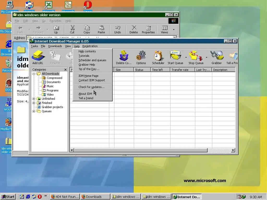Open IDM Options gear icon

coord(141,58)
